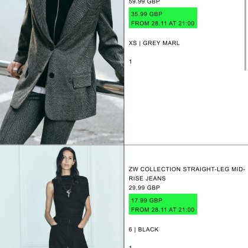Click the 35.99 GBP discounted price
This screenshot has width=248, height=248.
click(x=146, y=14)
